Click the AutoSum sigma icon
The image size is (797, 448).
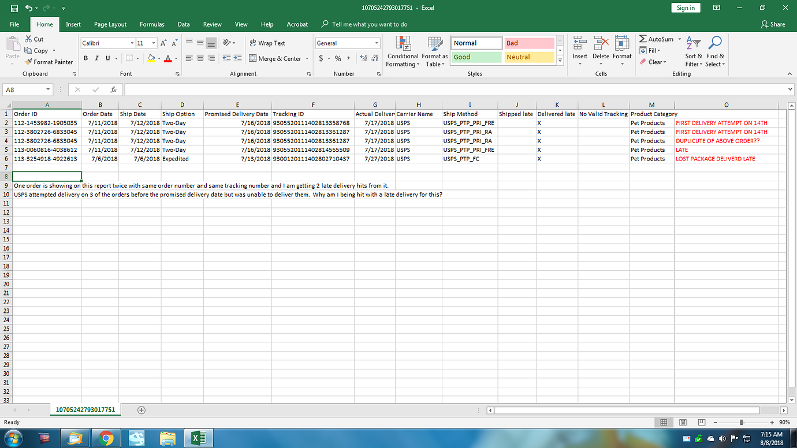pyautogui.click(x=643, y=39)
